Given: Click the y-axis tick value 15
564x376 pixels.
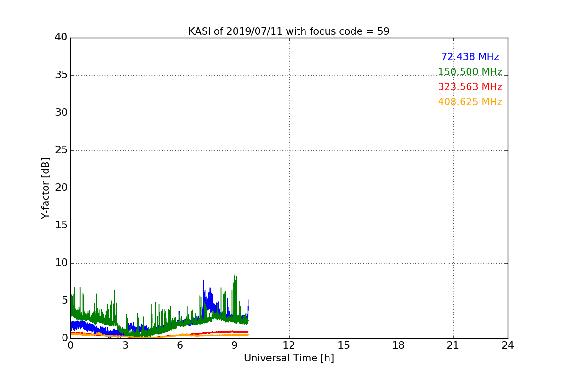Looking at the screenshot, I should [61, 226].
